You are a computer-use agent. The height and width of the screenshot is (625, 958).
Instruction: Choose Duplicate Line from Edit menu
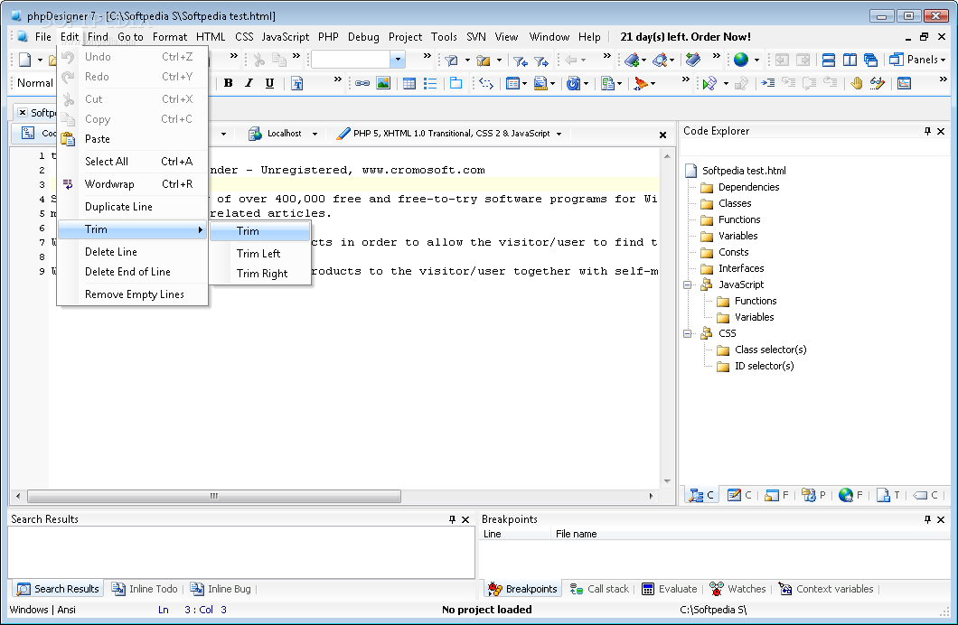tap(133, 207)
